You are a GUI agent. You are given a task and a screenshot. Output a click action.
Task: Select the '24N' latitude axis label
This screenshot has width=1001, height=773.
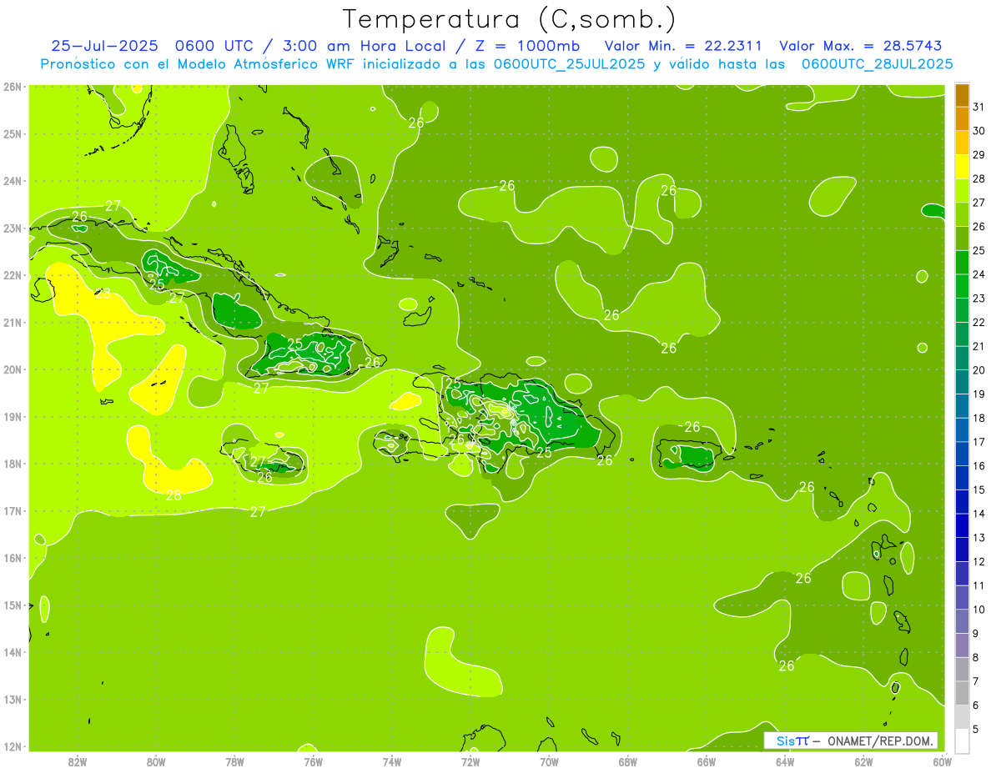point(12,181)
